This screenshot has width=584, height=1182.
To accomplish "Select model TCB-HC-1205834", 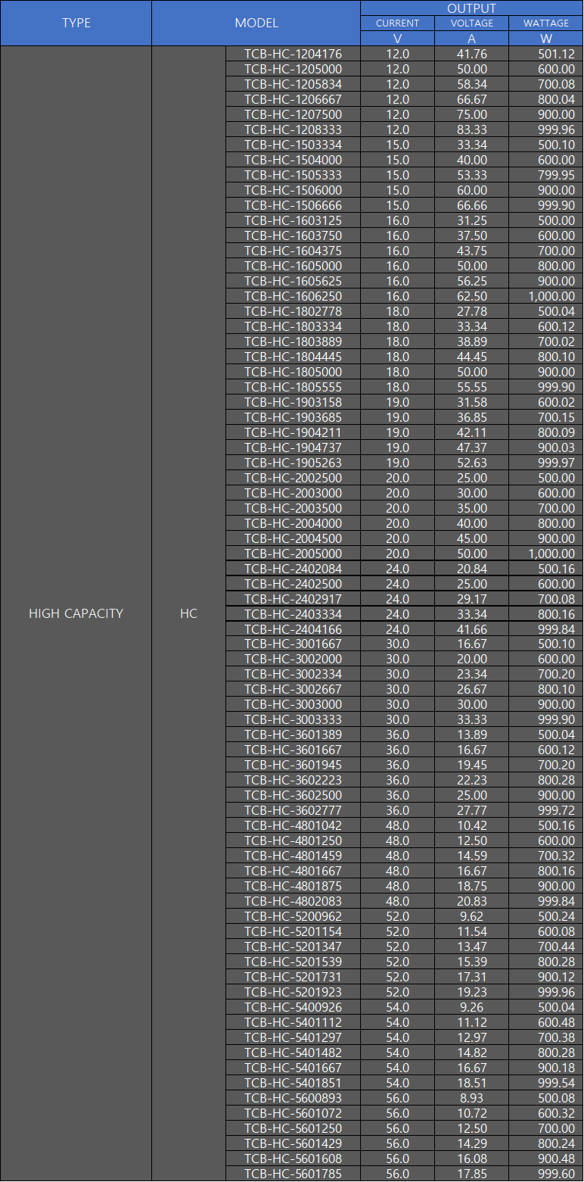I will (293, 84).
